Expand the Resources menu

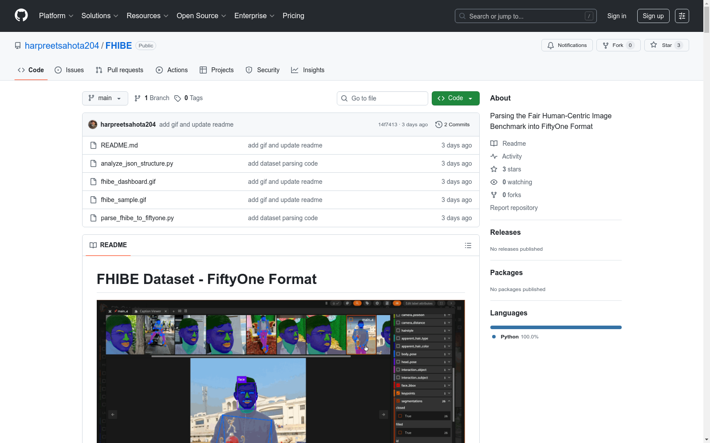147,16
